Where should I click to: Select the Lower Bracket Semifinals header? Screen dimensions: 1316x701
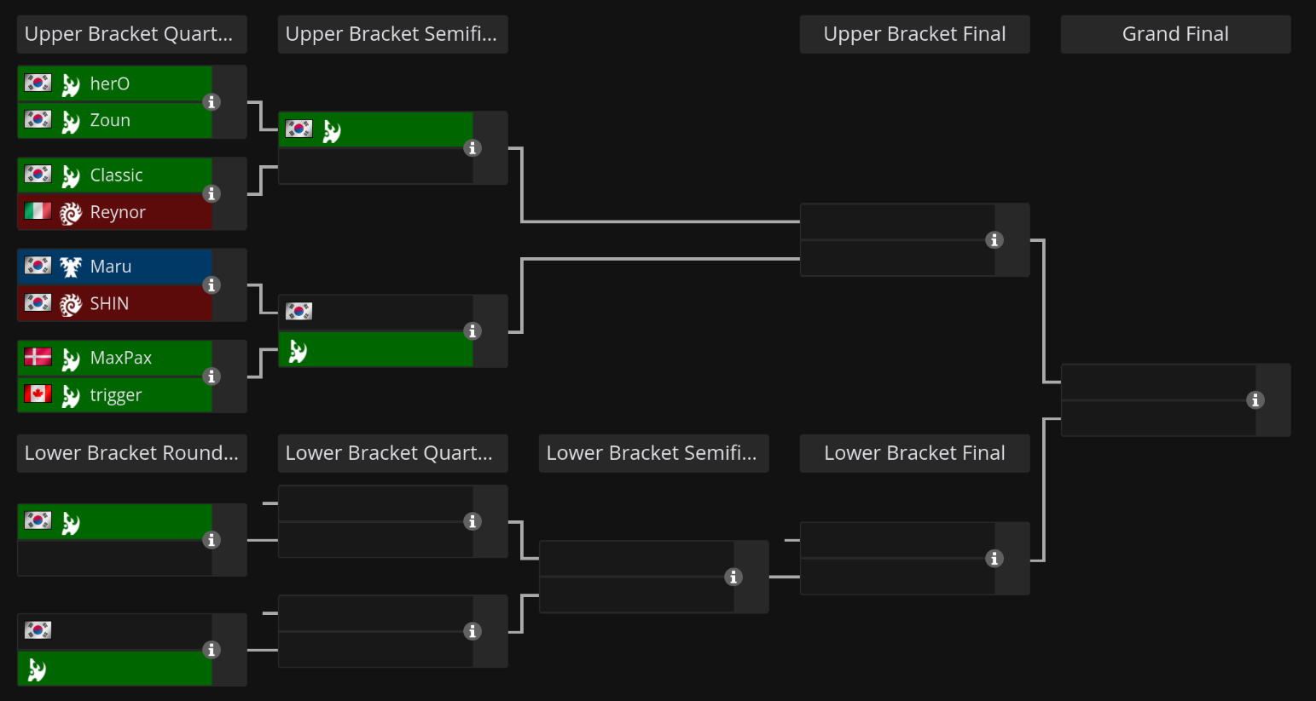coord(653,453)
